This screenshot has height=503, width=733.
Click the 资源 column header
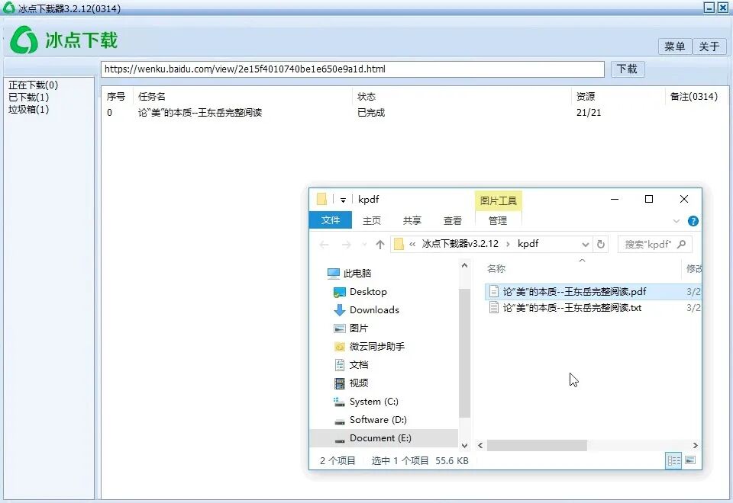[x=586, y=97]
